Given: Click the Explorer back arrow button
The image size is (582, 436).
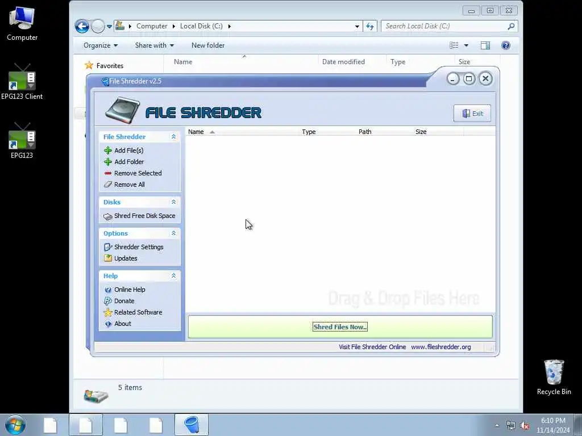Looking at the screenshot, I should click(x=82, y=26).
